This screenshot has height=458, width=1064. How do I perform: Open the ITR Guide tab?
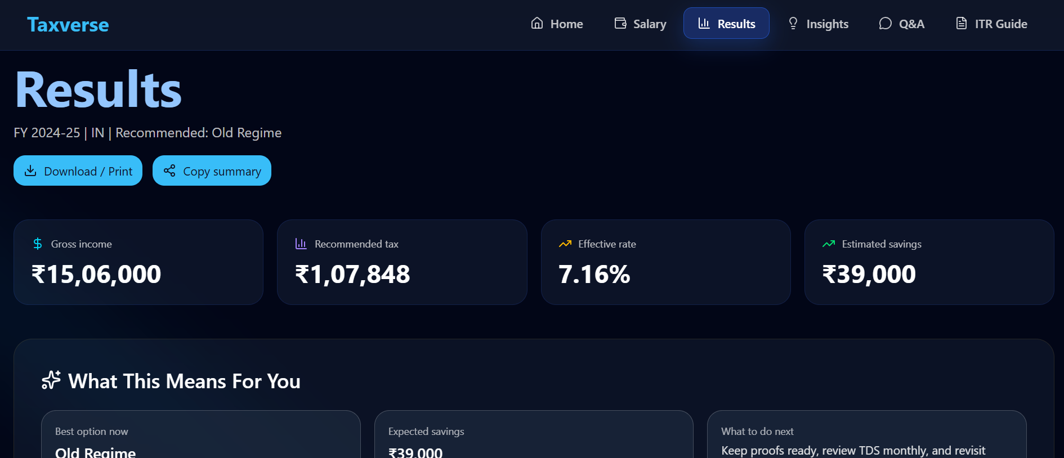tap(991, 24)
